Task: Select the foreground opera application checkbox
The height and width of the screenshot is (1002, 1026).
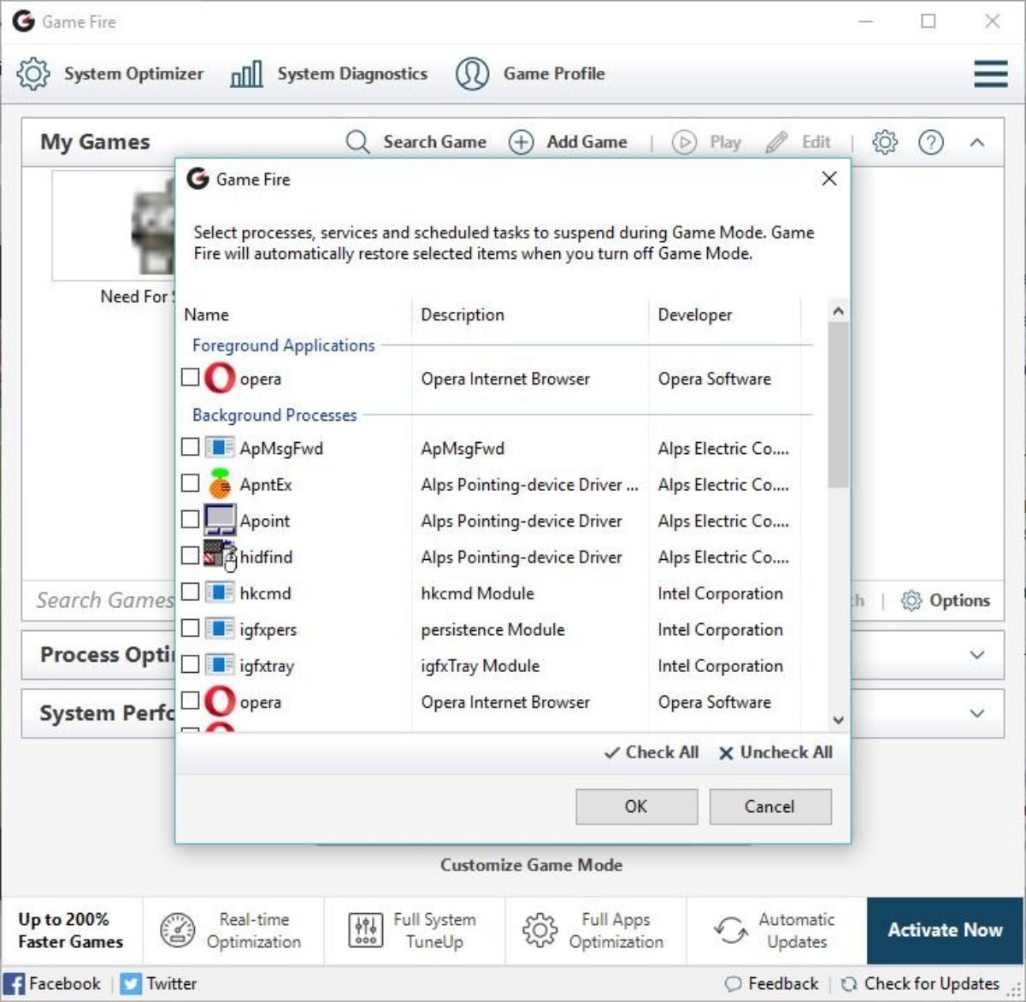Action: pyautogui.click(x=191, y=377)
